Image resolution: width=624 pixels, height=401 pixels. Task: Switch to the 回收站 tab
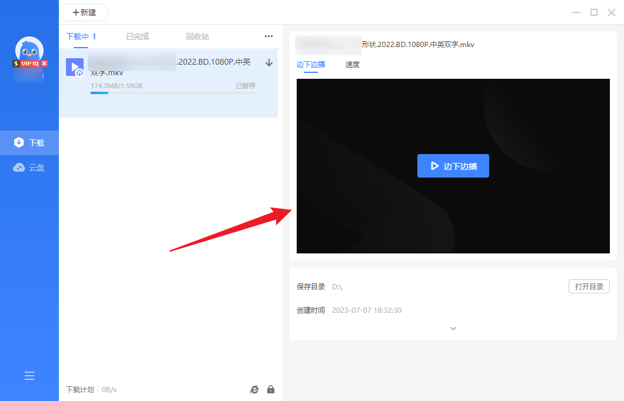click(x=197, y=36)
